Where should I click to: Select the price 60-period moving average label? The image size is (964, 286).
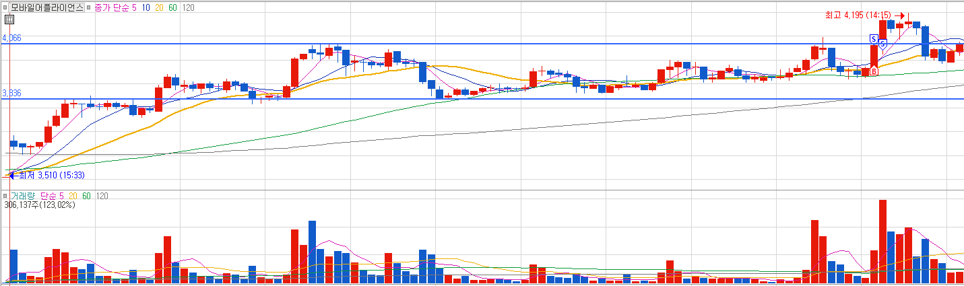173,7
